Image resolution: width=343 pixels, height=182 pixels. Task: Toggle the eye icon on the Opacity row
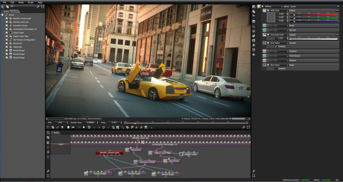[337, 35]
